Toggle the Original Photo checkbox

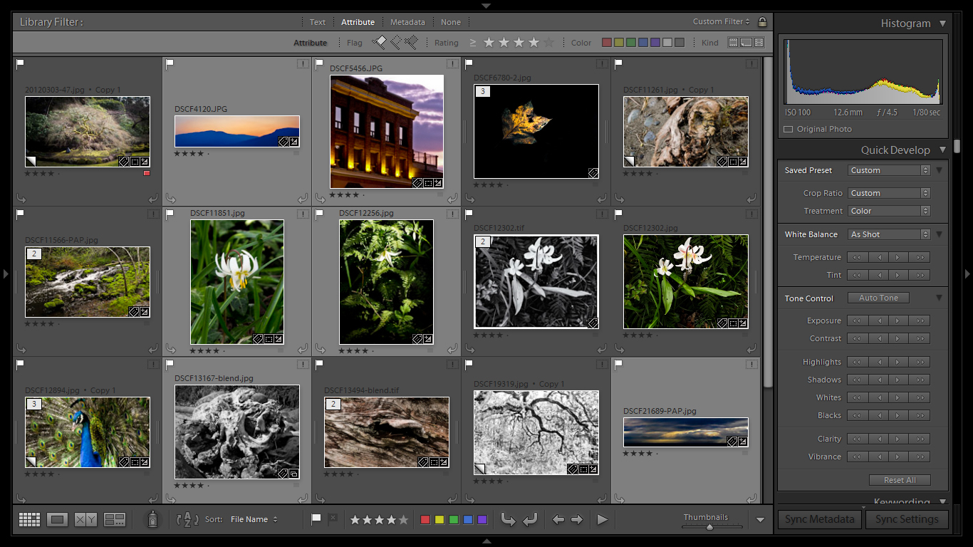click(x=788, y=130)
